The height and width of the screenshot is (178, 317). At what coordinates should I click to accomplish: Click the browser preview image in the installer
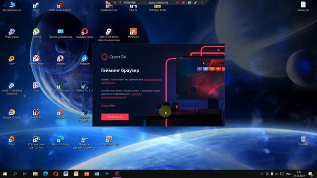[201, 78]
